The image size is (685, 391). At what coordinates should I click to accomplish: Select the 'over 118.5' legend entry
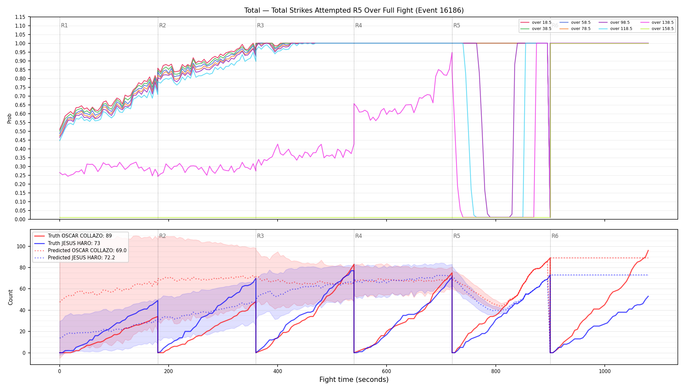pyautogui.click(x=616, y=29)
